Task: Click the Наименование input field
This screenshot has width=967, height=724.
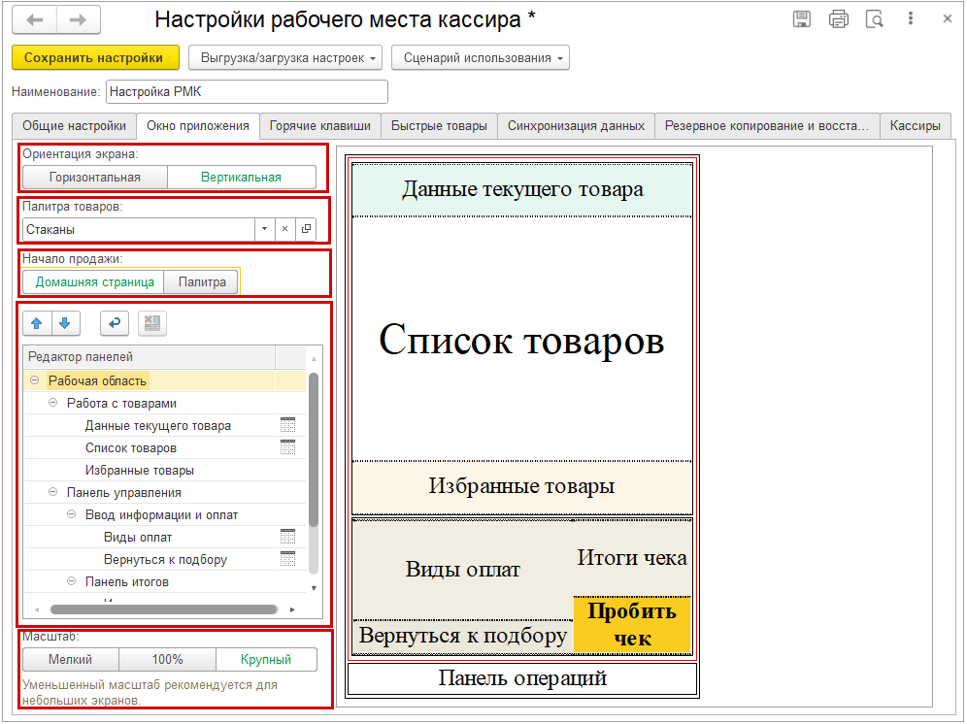Action: point(246,92)
